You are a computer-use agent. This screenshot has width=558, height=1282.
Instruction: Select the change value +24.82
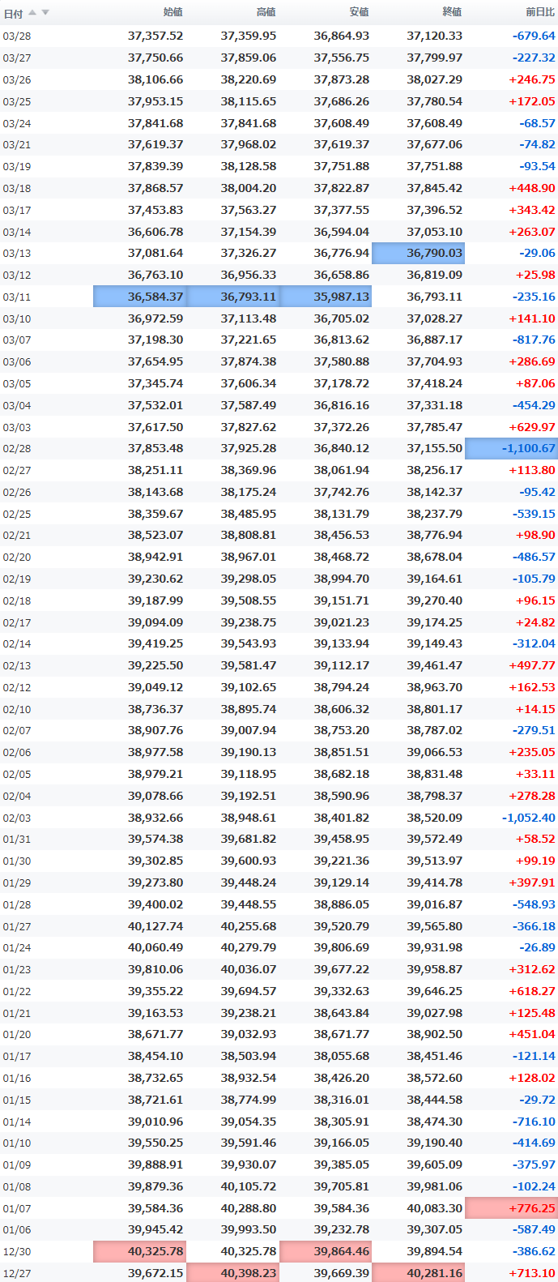click(x=535, y=622)
